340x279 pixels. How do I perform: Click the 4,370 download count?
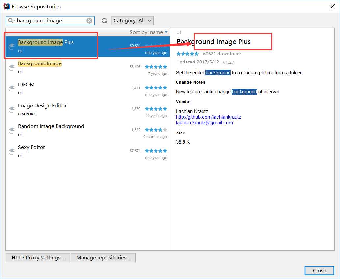coord(136,109)
